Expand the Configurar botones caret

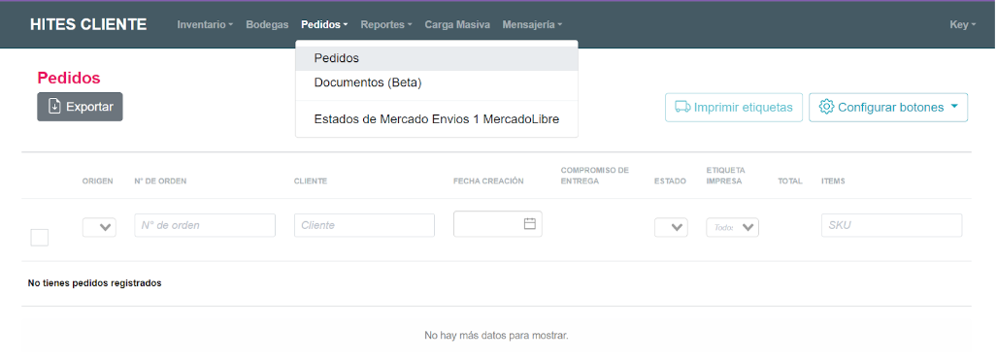[x=954, y=107]
